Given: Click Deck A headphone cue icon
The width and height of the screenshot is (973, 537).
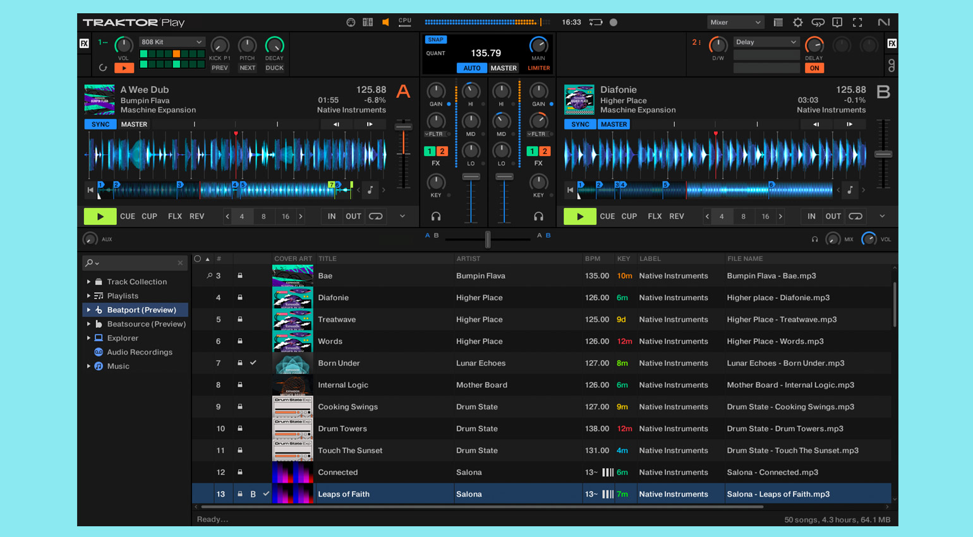Looking at the screenshot, I should [436, 217].
